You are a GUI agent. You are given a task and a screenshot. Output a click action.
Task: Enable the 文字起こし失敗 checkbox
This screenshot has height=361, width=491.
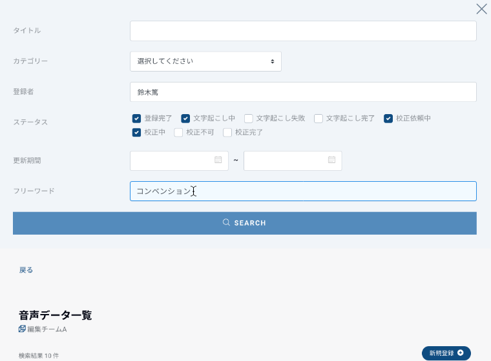tap(248, 119)
